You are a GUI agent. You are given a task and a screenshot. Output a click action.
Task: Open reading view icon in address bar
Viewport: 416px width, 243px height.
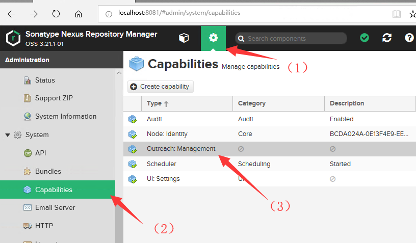coord(397,14)
